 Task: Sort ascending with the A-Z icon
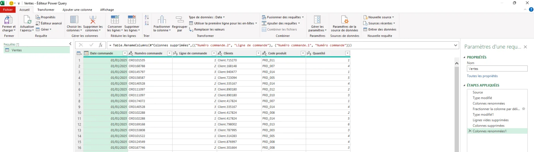(x=147, y=17)
